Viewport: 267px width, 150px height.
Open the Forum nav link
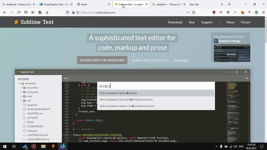[x=246, y=22]
